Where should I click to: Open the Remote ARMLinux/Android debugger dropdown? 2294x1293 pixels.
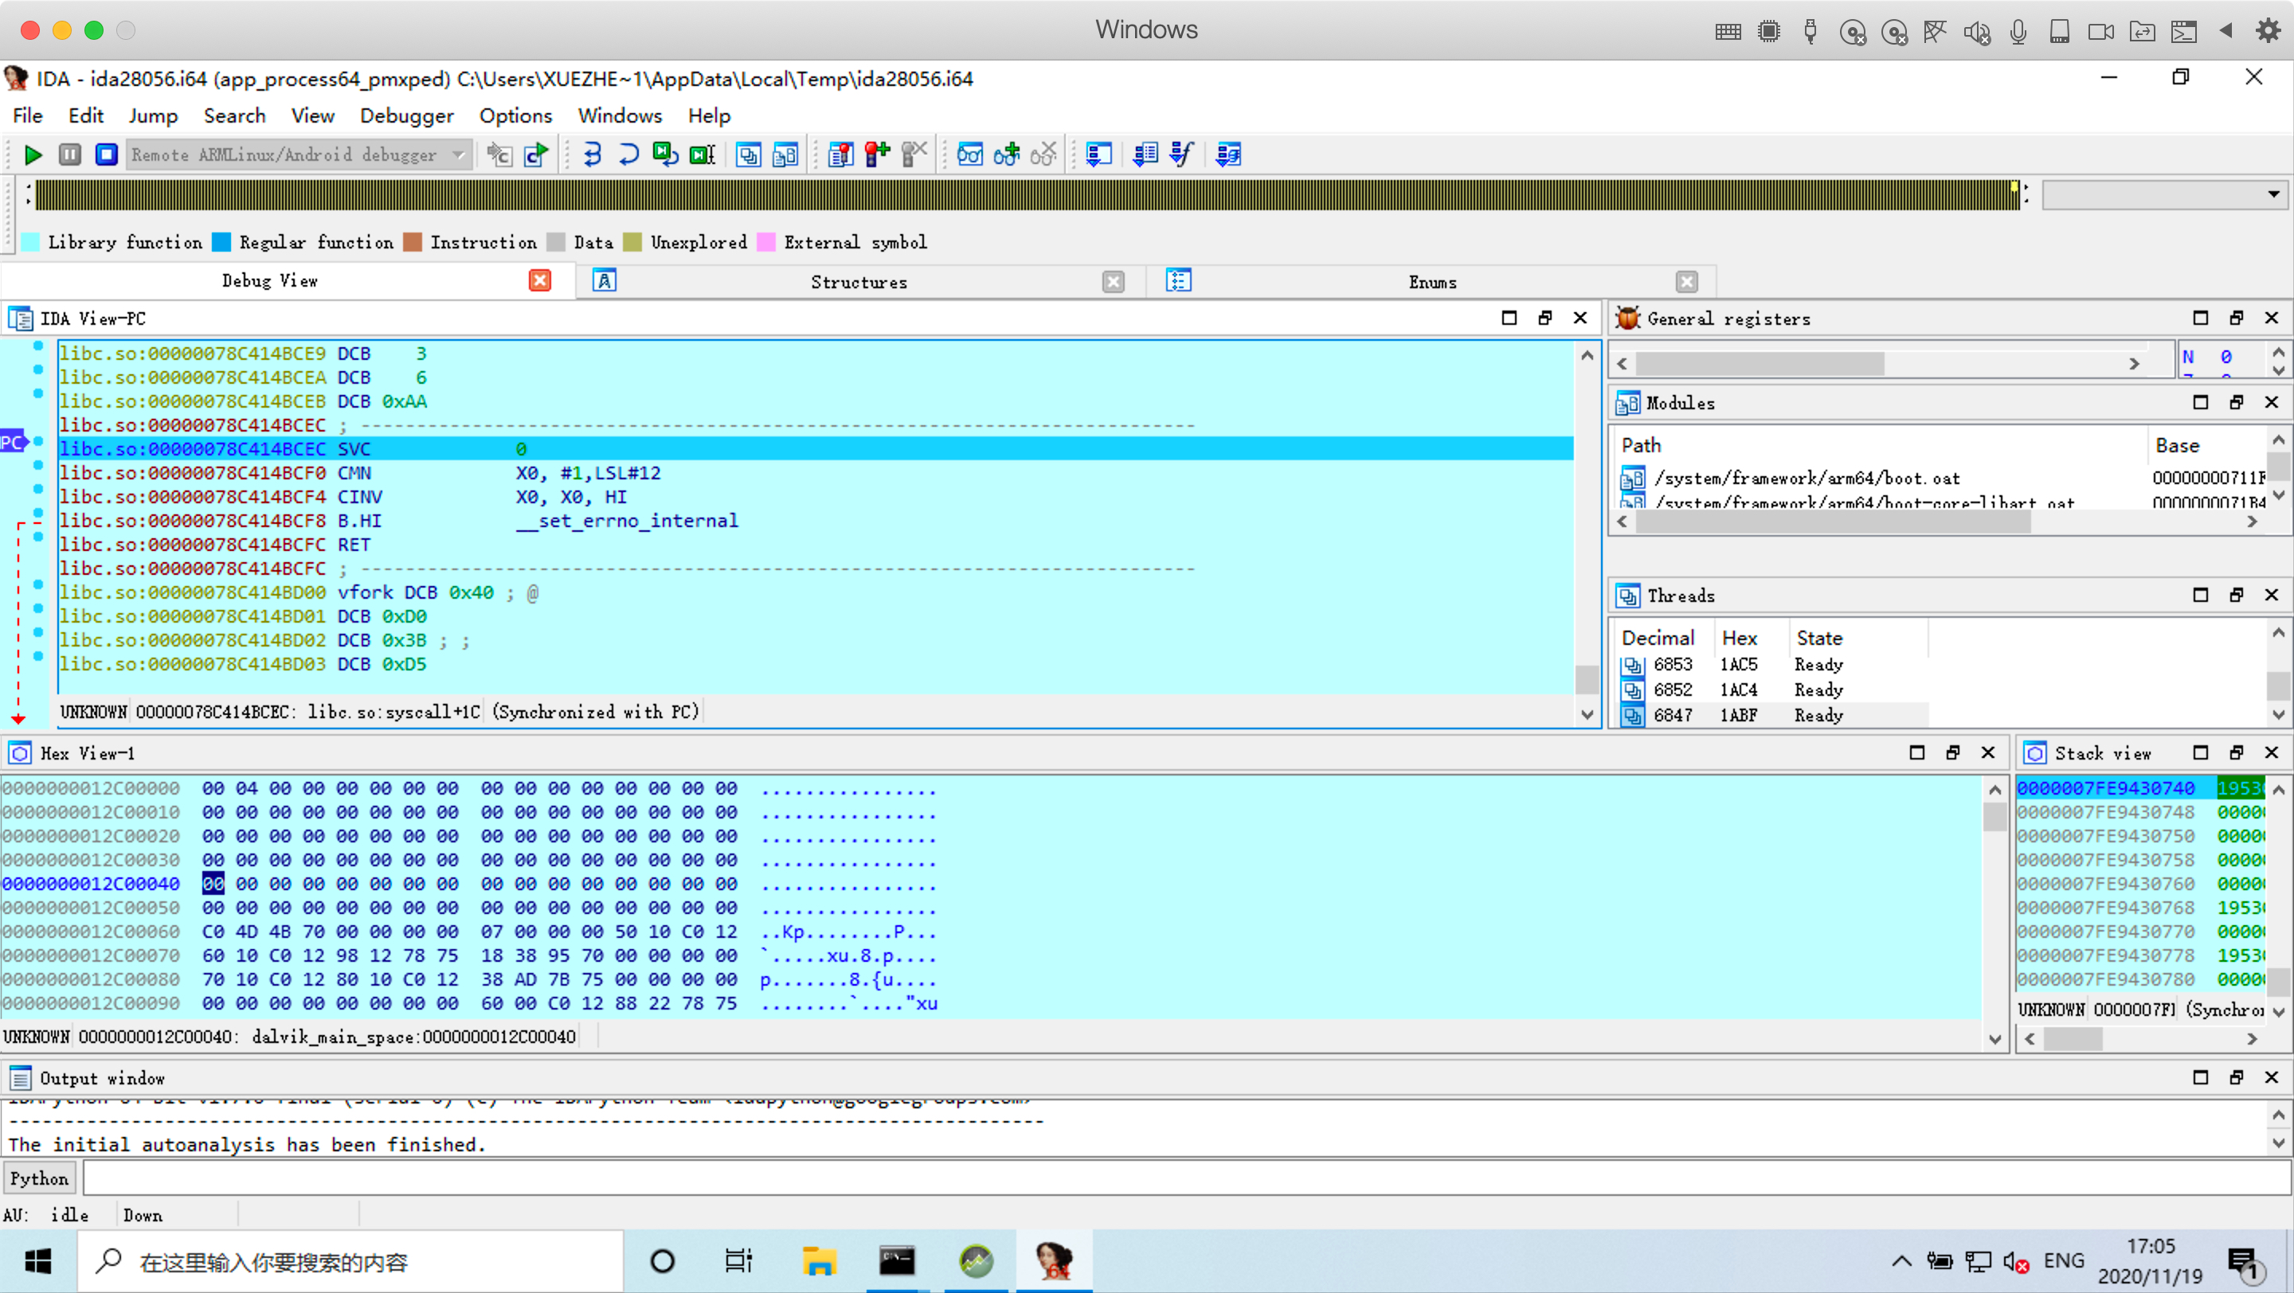point(458,154)
